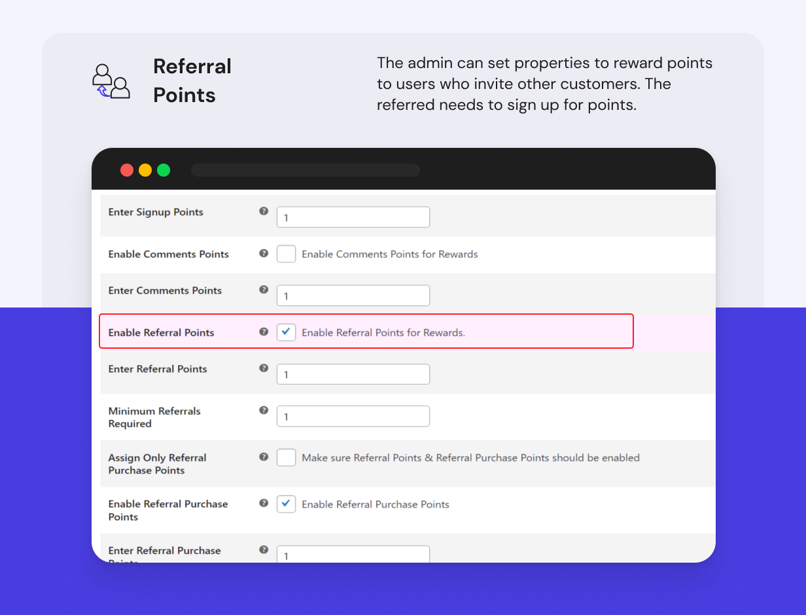
Task: Open help tooltip for Enter Comments Points
Action: click(263, 290)
